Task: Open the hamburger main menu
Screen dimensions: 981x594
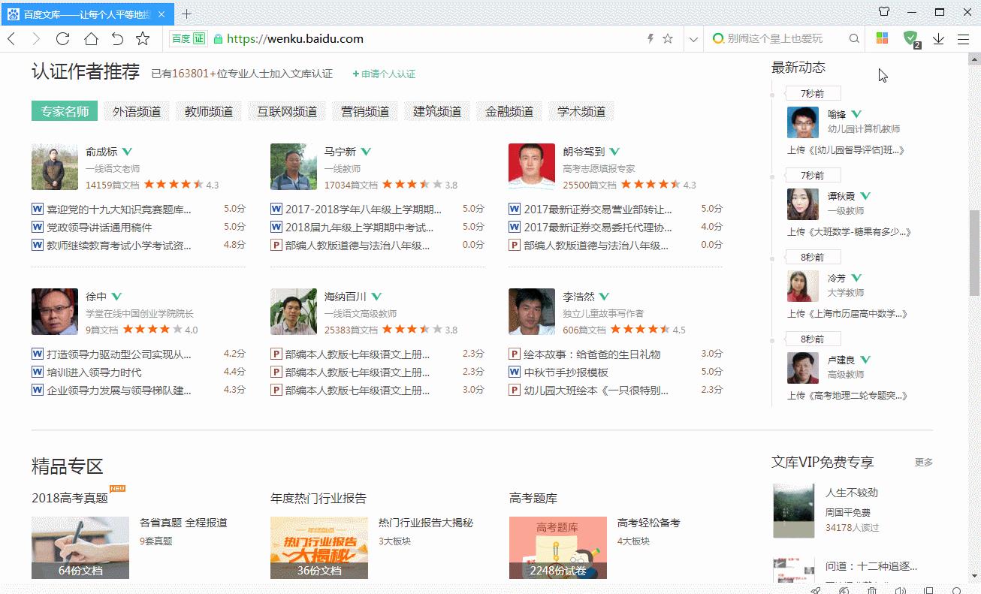Action: [963, 39]
